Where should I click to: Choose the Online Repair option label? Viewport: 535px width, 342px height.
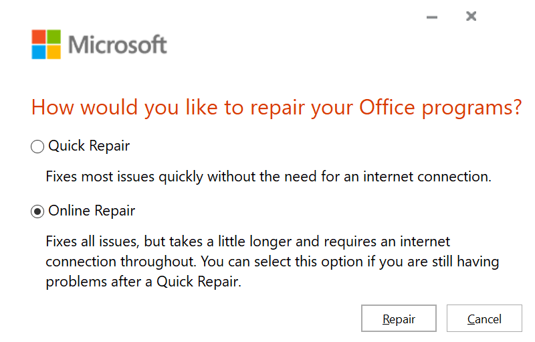92,211
